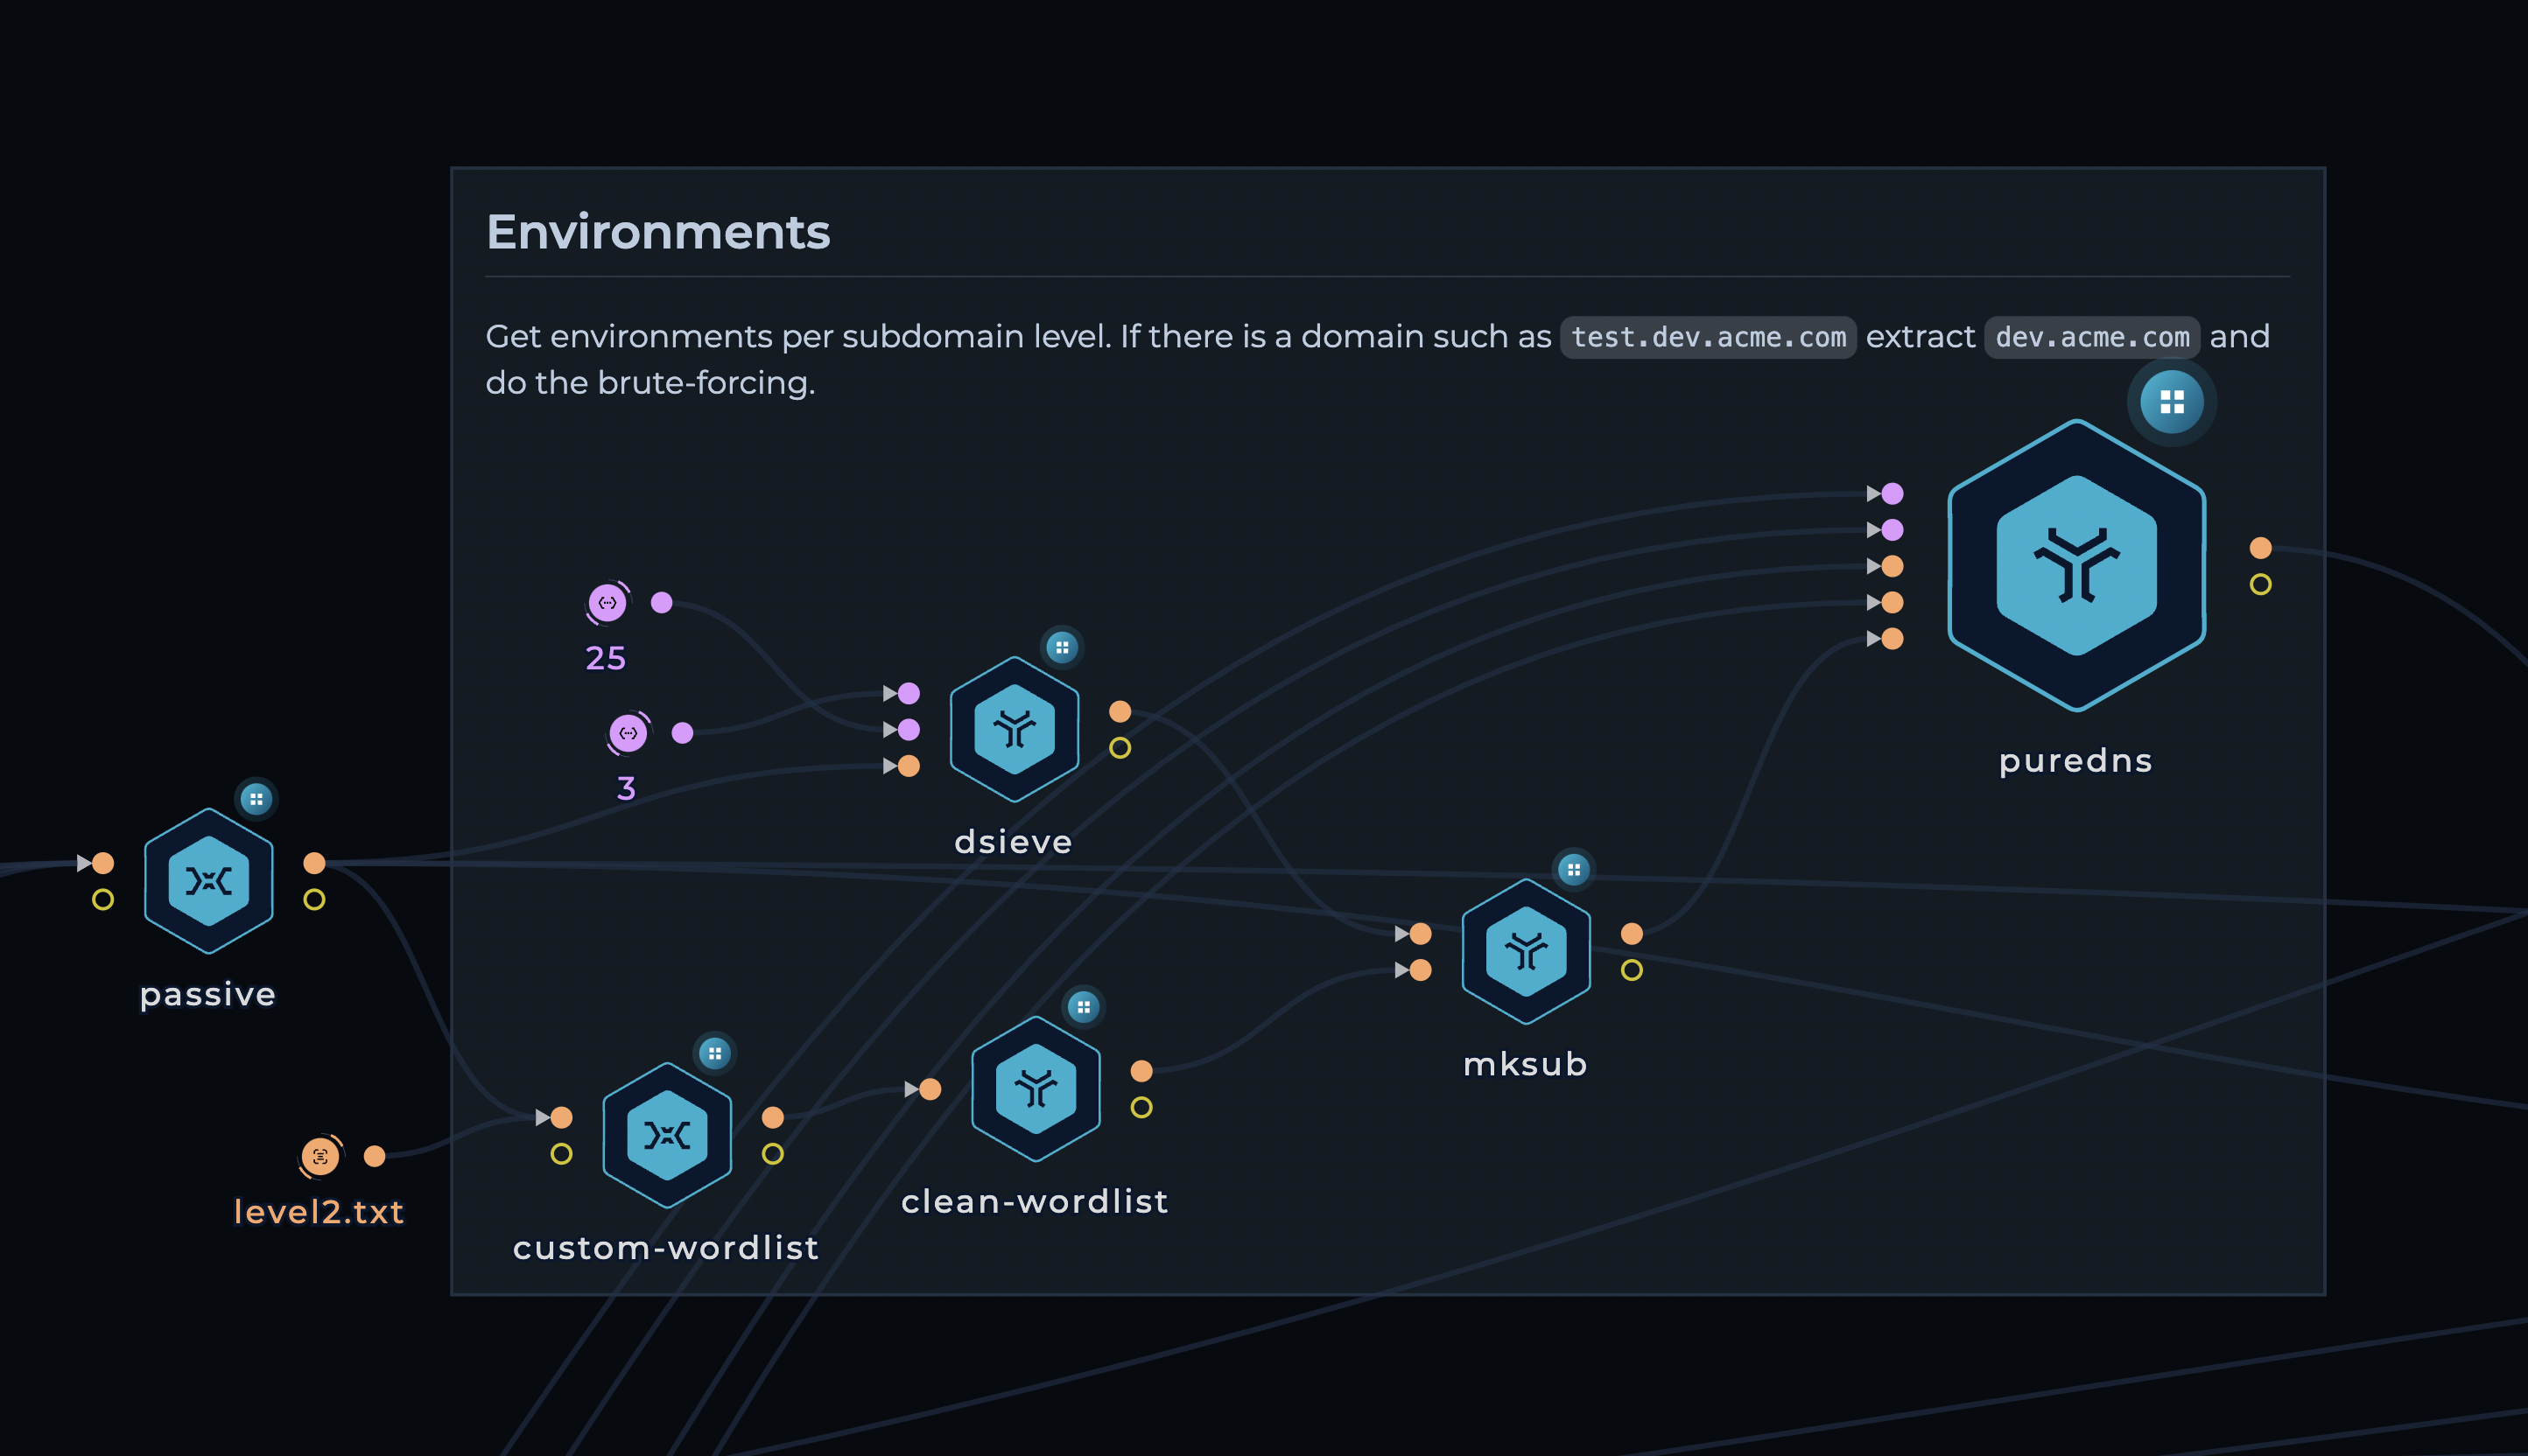
Task: Open the grid badge above clean-wordlist
Action: (x=1083, y=1007)
